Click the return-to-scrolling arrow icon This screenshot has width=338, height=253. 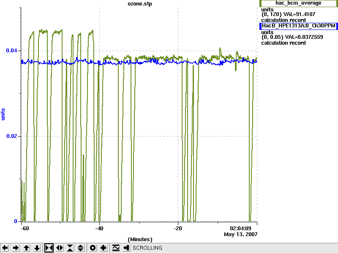point(126,248)
